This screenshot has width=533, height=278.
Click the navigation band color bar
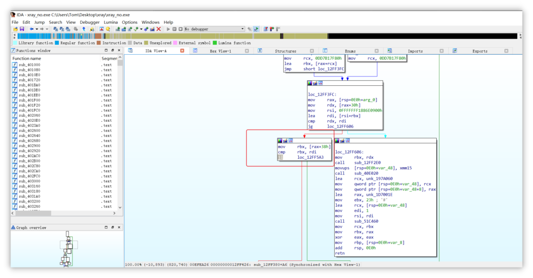[x=267, y=36]
